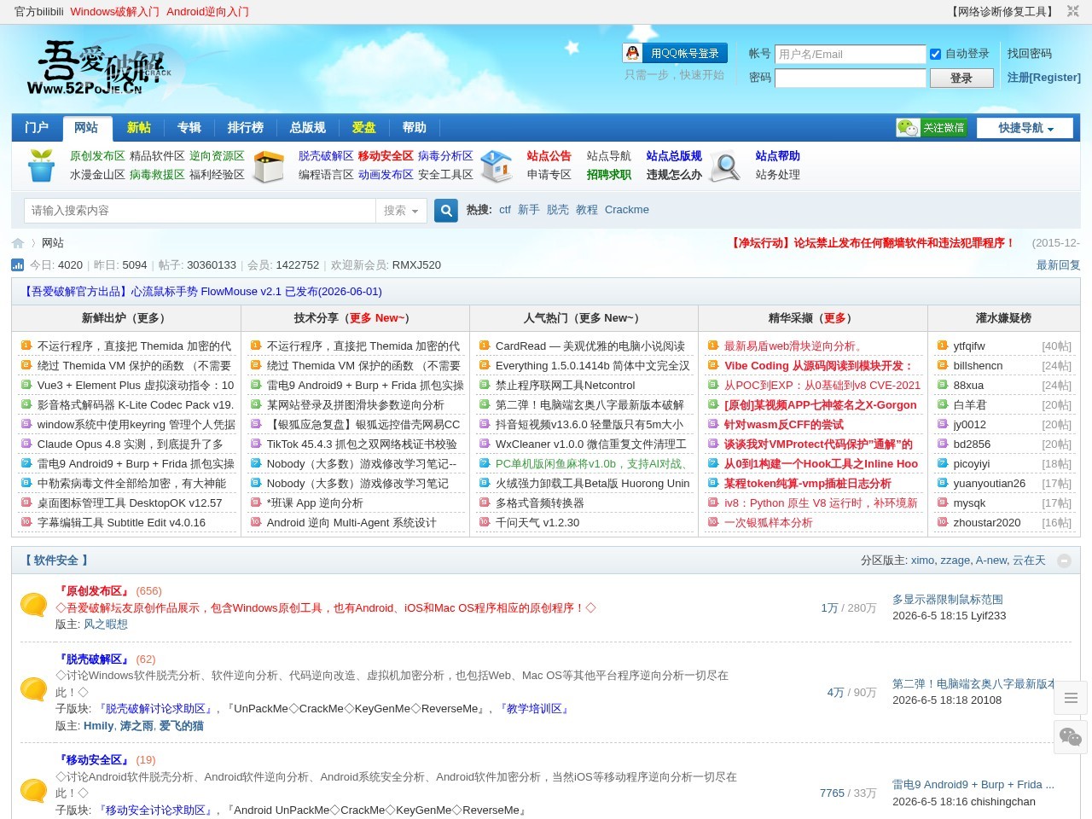Select the 网站 nav tab
Image resolution: width=1092 pixels, height=819 pixels.
86,127
